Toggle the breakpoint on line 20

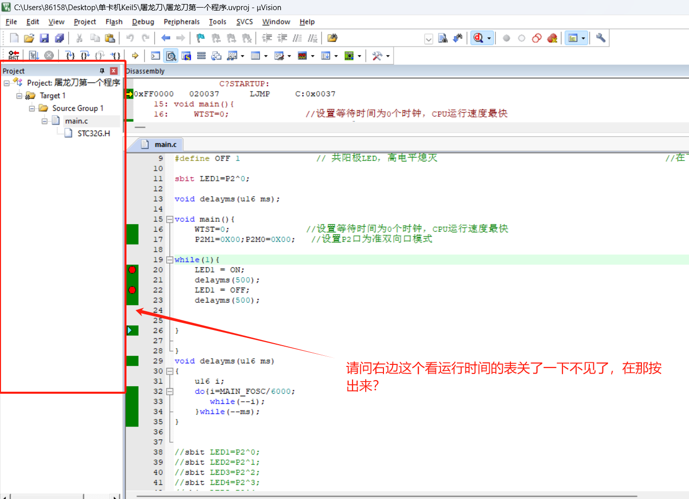tap(132, 270)
